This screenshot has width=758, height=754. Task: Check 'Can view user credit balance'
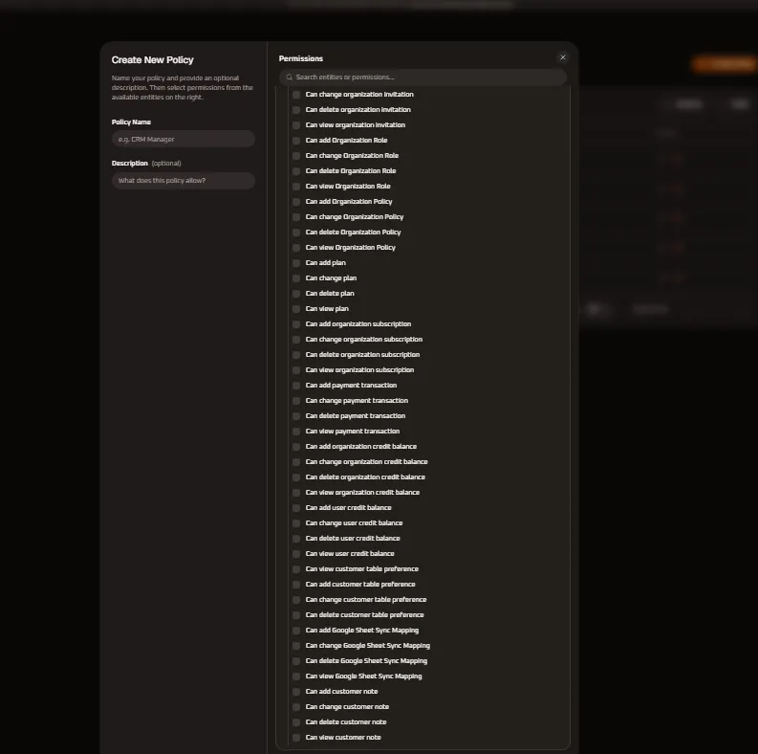coord(296,554)
